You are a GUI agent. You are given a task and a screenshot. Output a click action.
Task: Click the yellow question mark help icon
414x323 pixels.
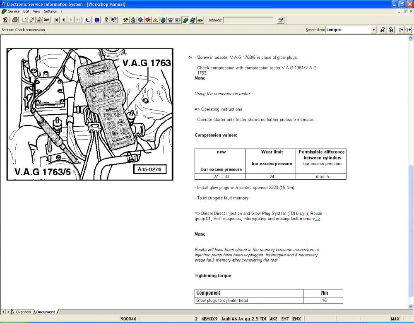pyautogui.click(x=106, y=20)
